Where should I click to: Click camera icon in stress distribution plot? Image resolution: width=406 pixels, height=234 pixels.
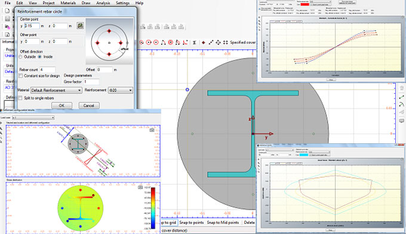[x=140, y=187]
